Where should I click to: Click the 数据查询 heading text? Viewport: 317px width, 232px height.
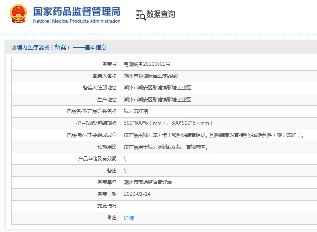(x=160, y=14)
